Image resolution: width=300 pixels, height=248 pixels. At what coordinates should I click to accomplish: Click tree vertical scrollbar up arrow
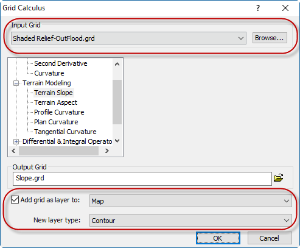pyautogui.click(x=117, y=64)
